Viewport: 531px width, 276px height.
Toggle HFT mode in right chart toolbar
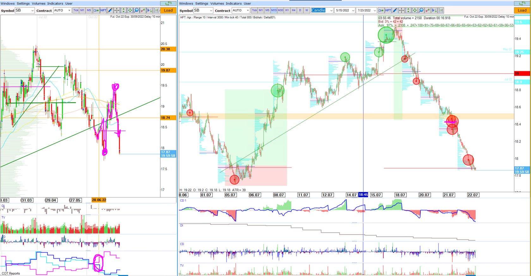pos(388,10)
